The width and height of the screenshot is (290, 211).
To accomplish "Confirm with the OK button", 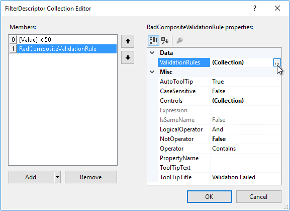I will click(x=210, y=196).
